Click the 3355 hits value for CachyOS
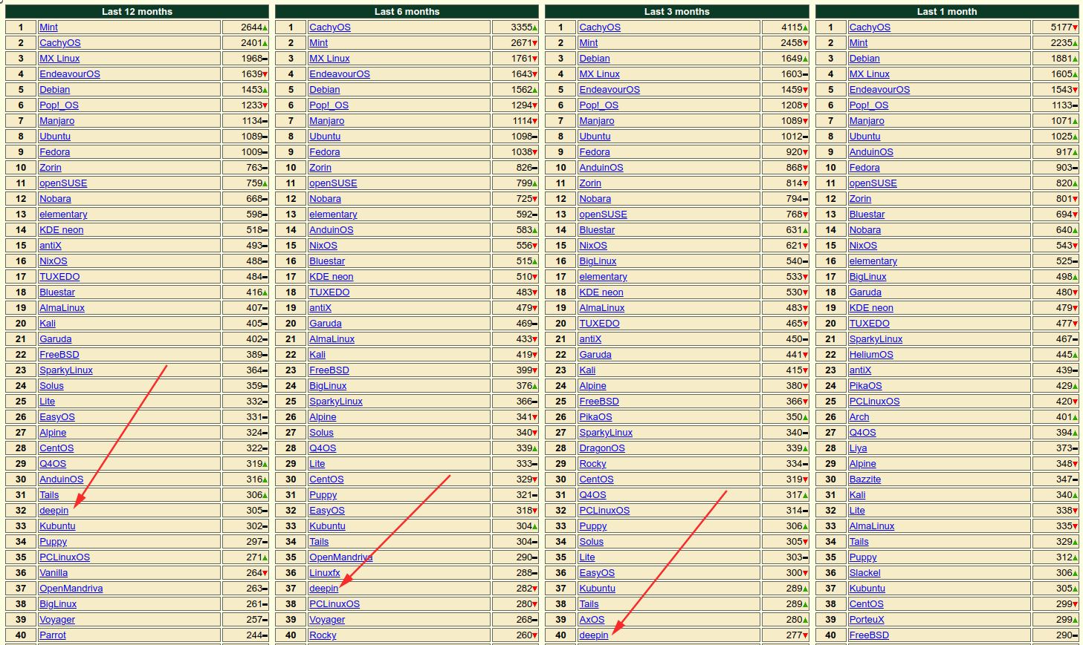Screen dimensions: 1083x645 pos(521,27)
